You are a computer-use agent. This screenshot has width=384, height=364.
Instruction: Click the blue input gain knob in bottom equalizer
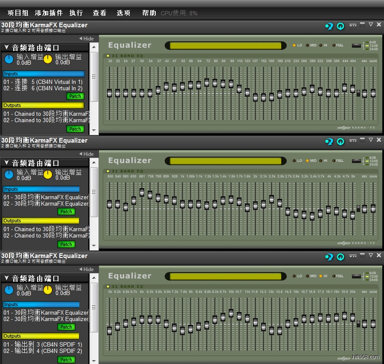[x=9, y=289]
